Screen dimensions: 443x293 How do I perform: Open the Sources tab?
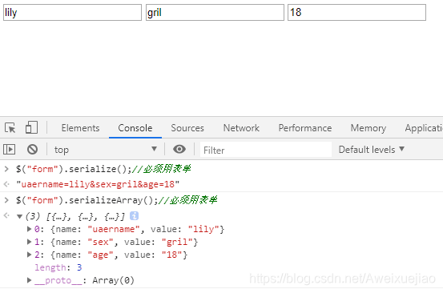click(x=187, y=128)
